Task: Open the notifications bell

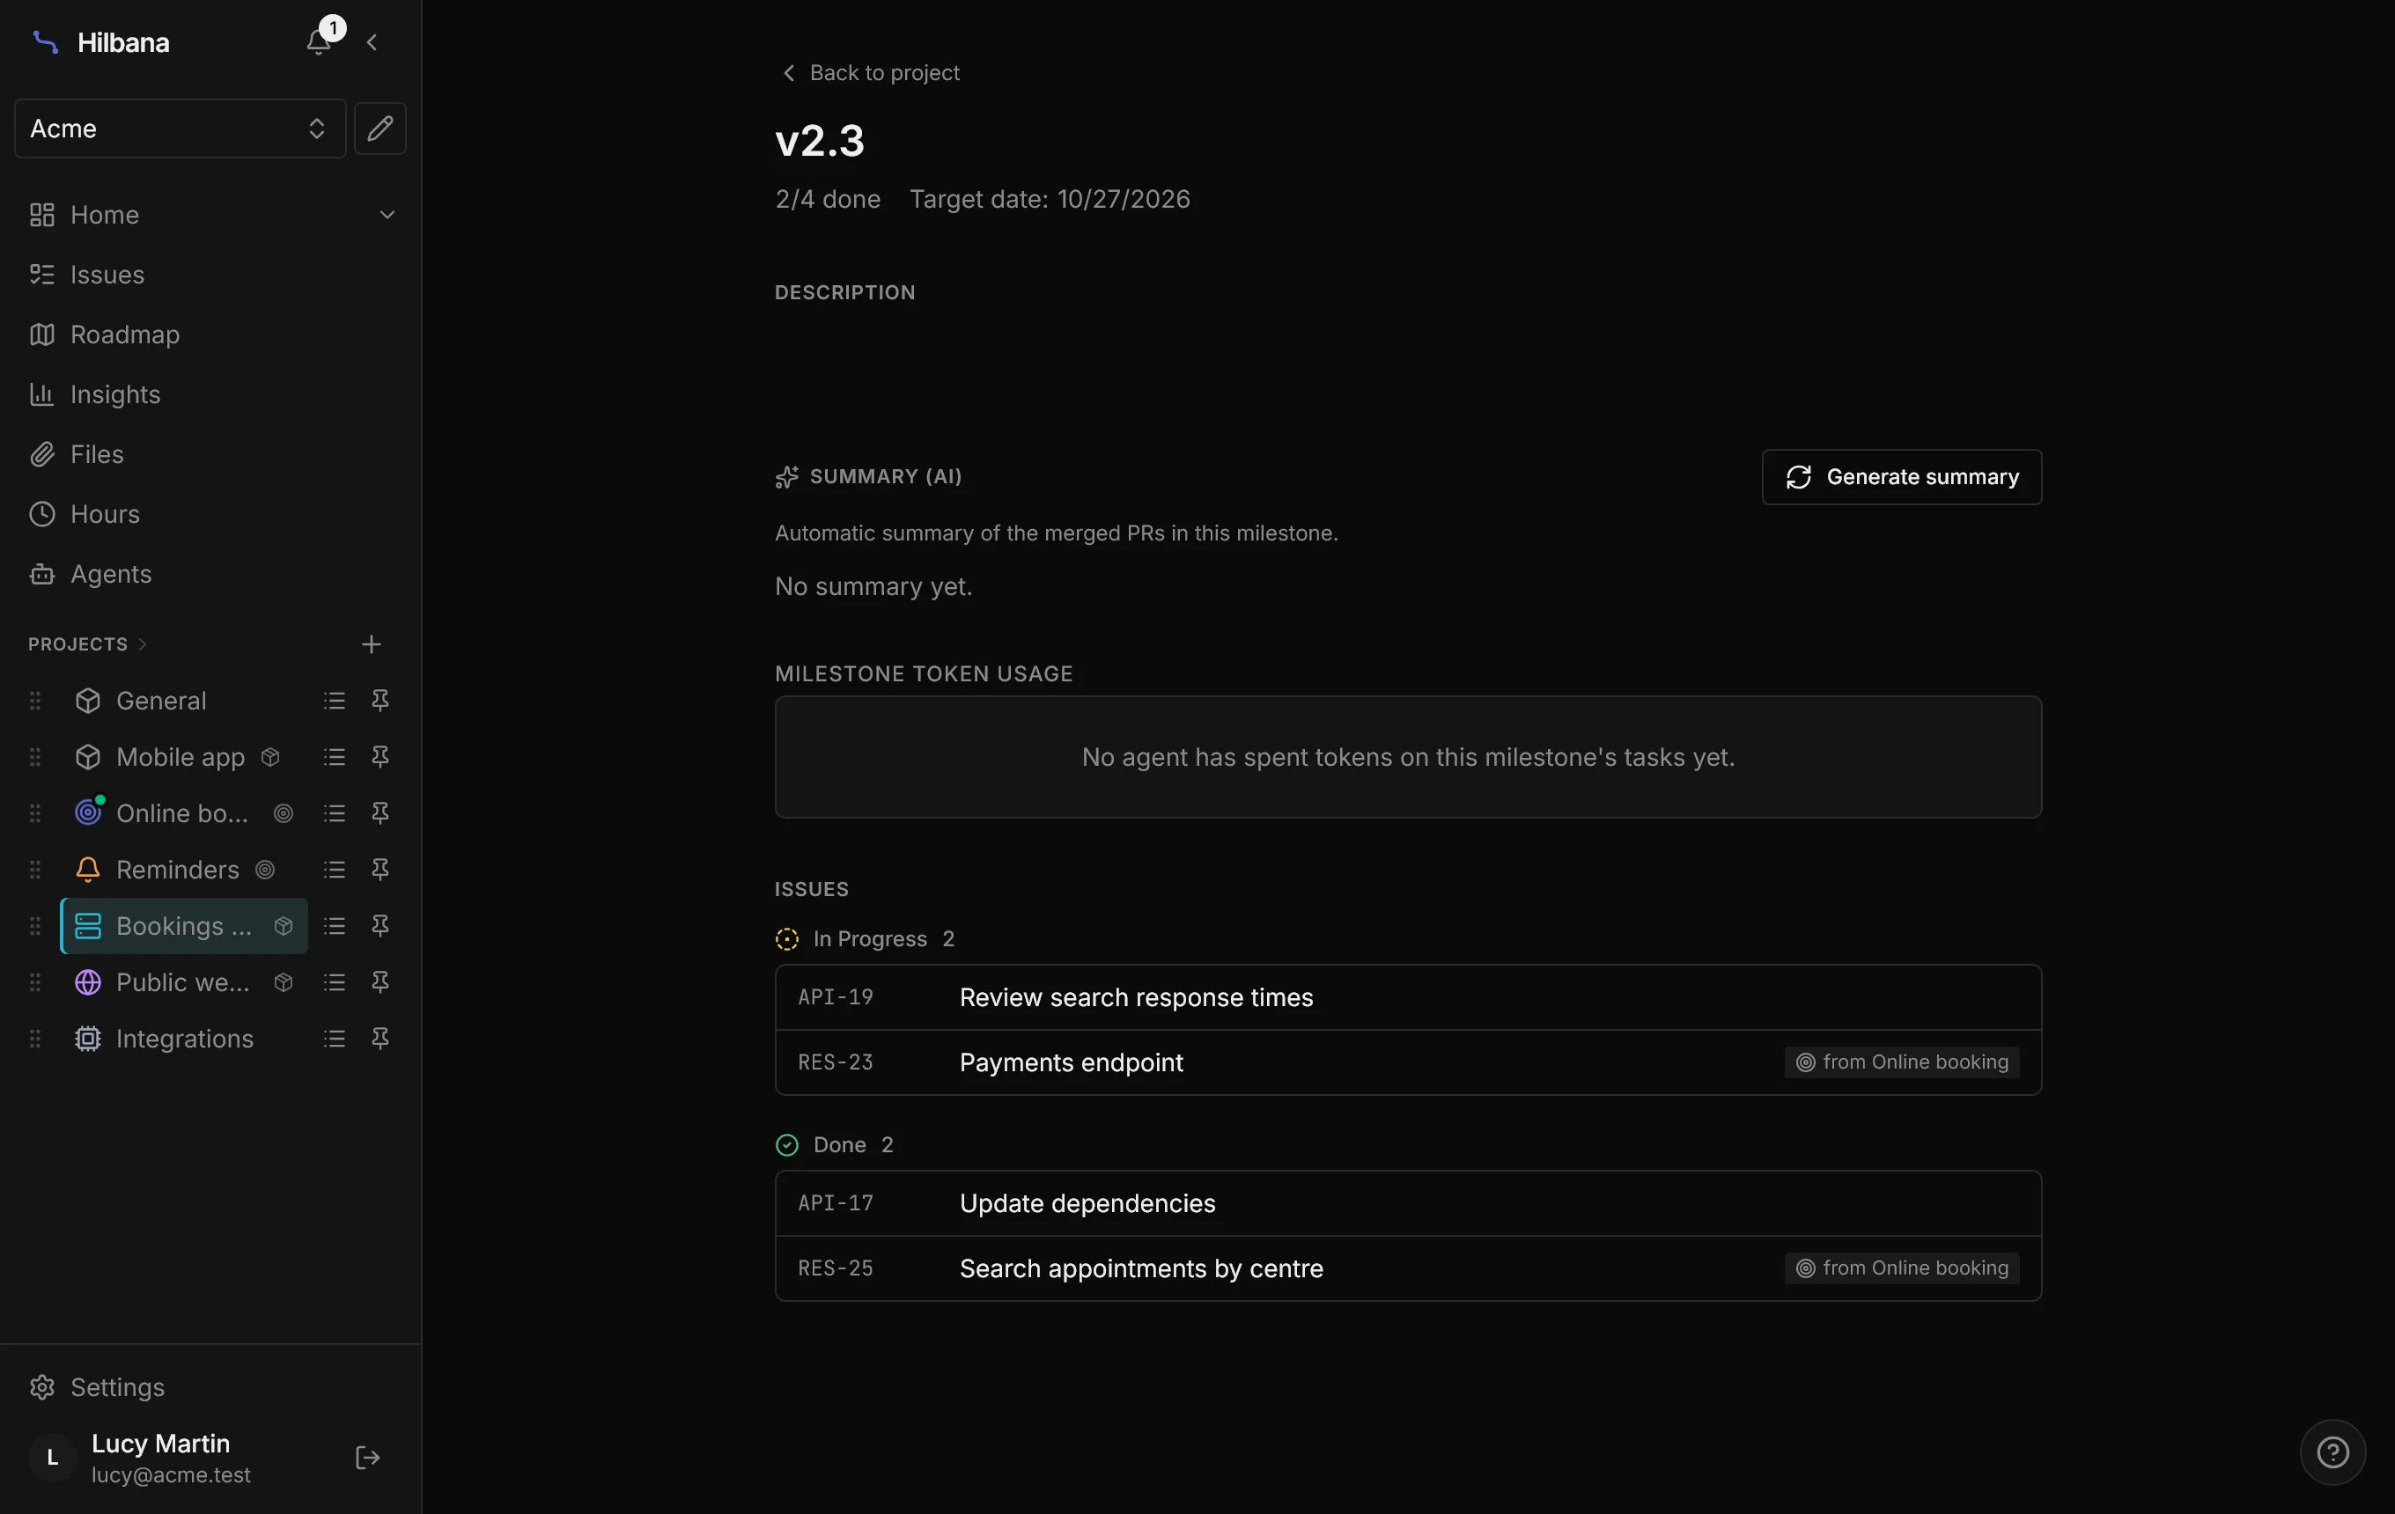Action: pos(320,41)
